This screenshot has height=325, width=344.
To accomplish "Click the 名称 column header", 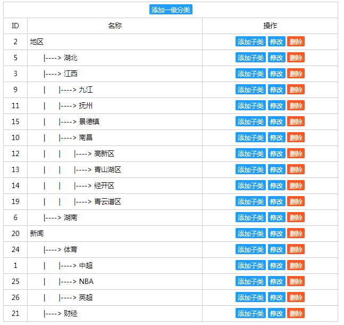I will point(114,26).
